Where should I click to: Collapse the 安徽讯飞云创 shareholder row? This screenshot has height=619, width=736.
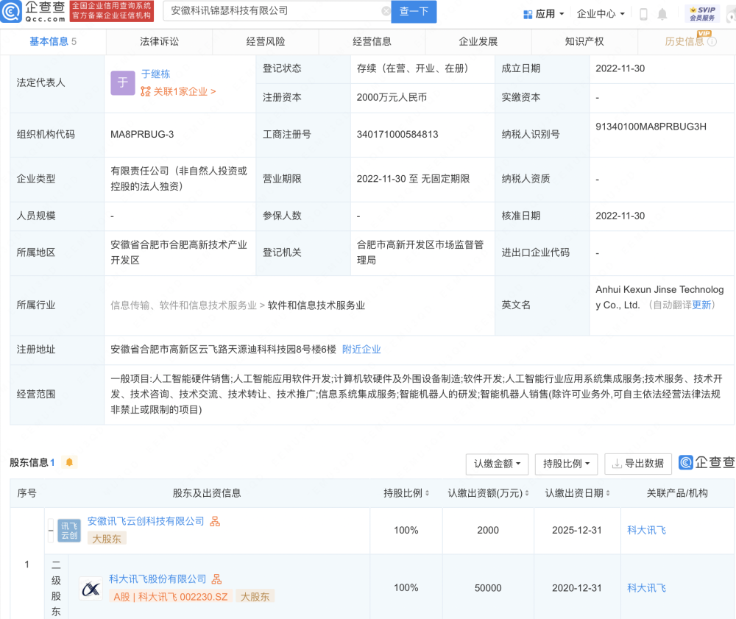[x=51, y=530]
